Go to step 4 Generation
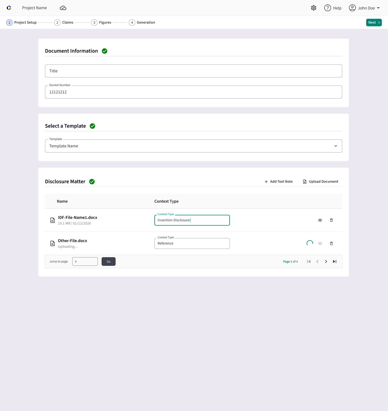Viewport: 388px width, 411px height. (x=142, y=22)
